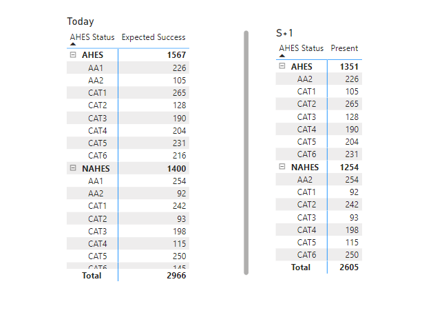Select AA1 row under NAHES in Today table
The height and width of the screenshot is (315, 444).
click(128, 181)
